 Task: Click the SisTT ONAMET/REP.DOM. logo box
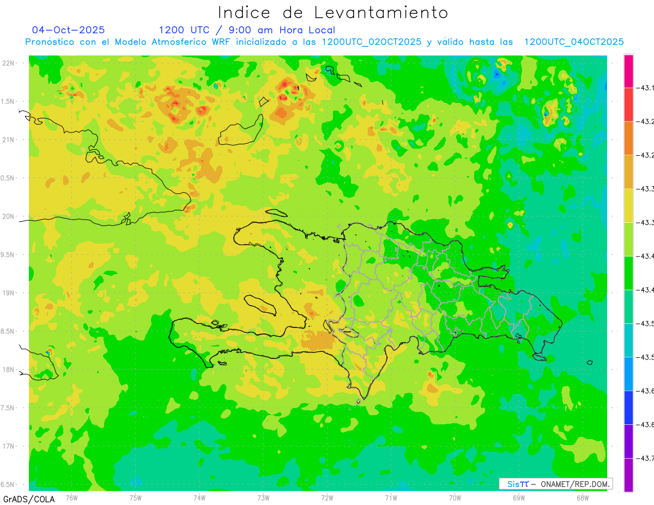[x=555, y=484]
